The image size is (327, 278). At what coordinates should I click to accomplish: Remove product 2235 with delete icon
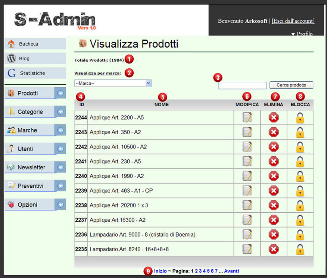coord(274,249)
